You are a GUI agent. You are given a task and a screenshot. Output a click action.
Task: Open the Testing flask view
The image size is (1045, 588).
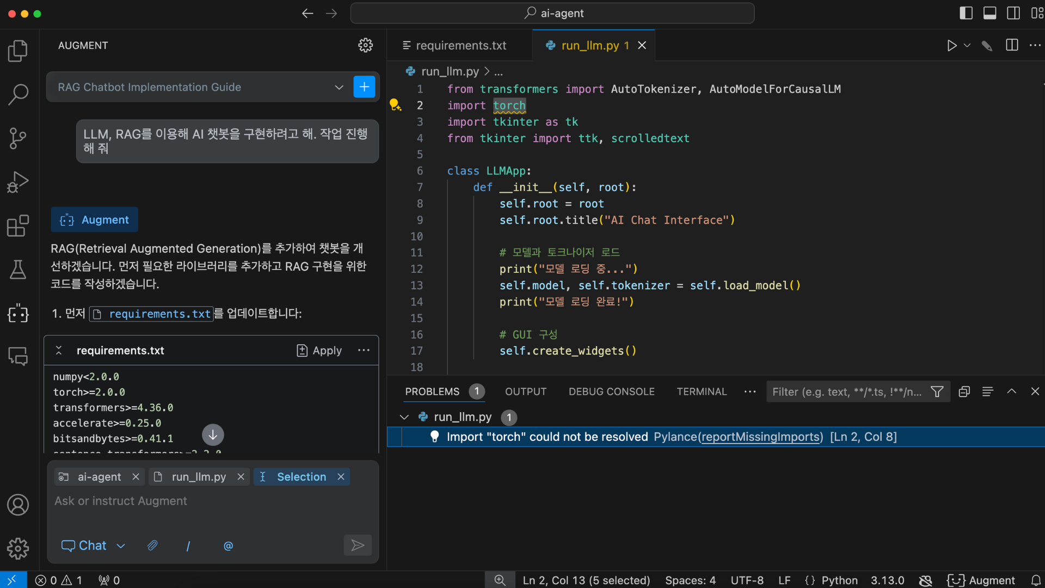pyautogui.click(x=18, y=269)
